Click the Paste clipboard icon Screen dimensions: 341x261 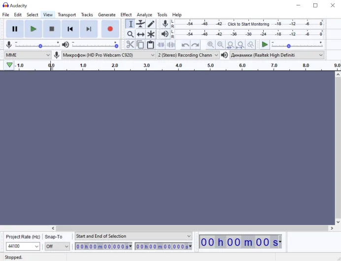[x=150, y=45]
